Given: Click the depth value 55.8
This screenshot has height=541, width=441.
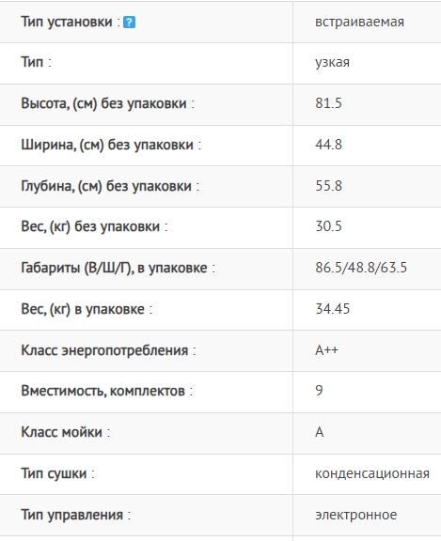Looking at the screenshot, I should point(328,186).
